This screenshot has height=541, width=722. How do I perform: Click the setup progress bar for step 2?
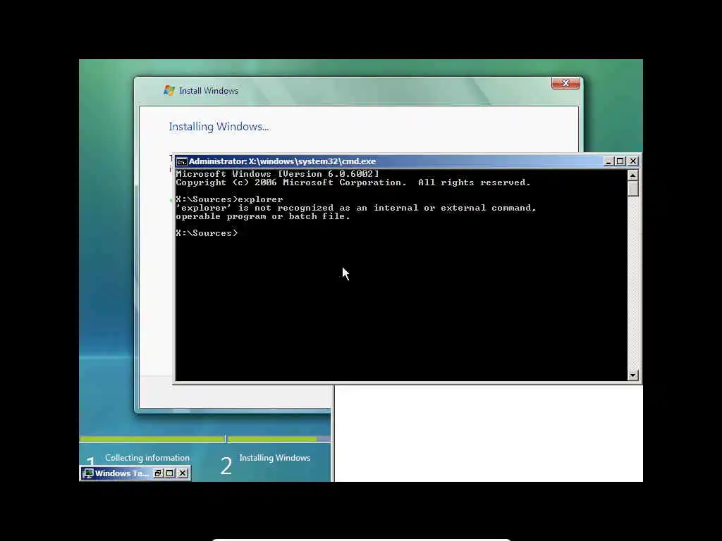(279, 440)
